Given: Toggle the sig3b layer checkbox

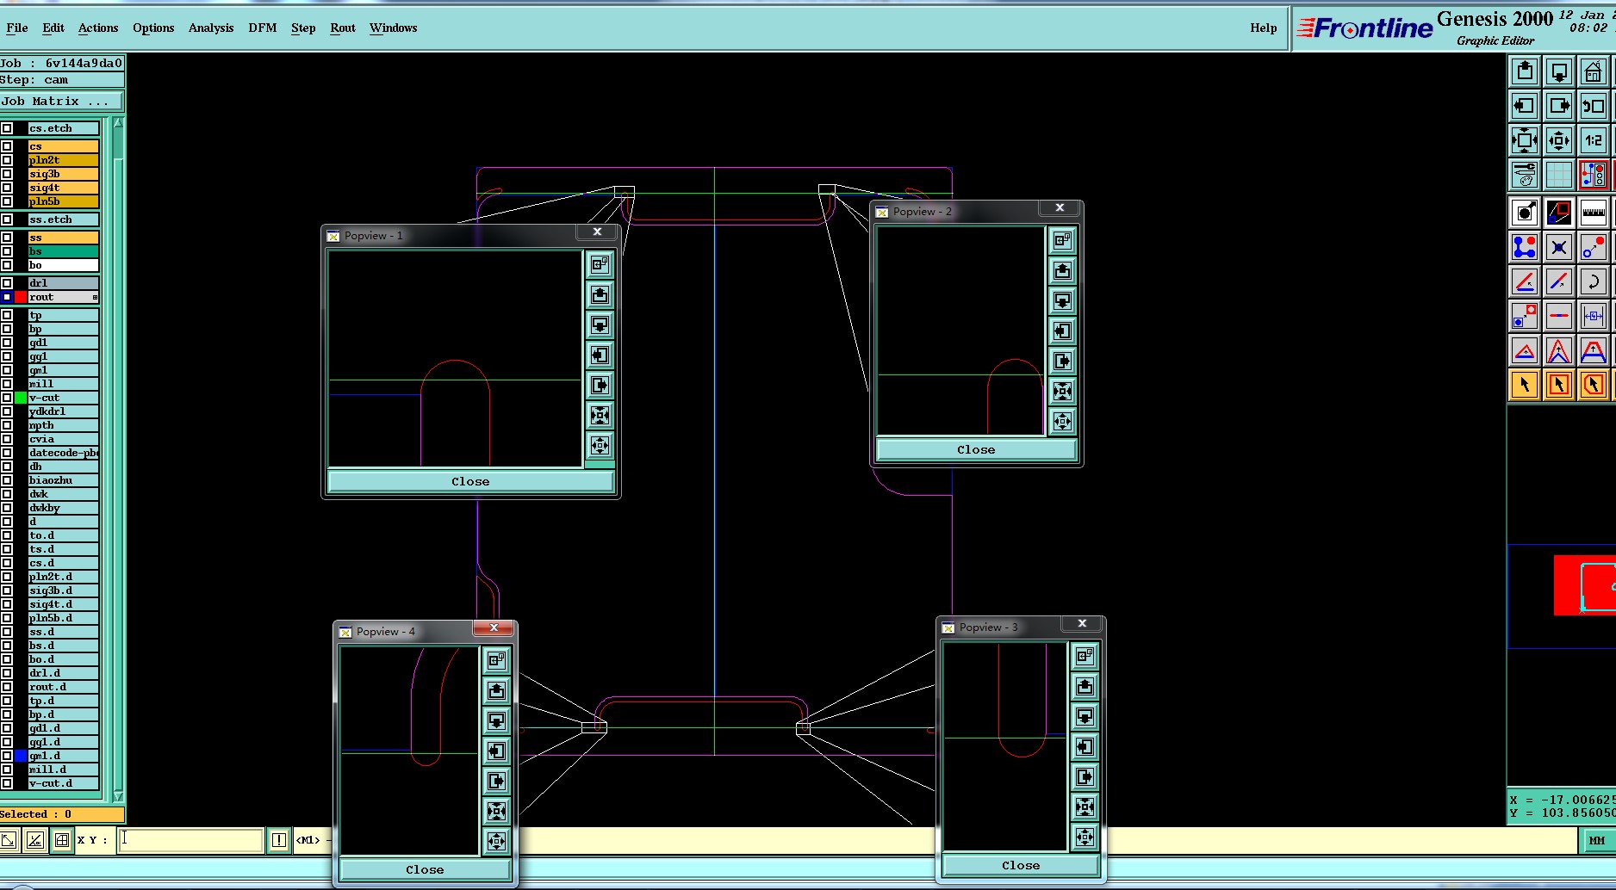Looking at the screenshot, I should click(7, 174).
